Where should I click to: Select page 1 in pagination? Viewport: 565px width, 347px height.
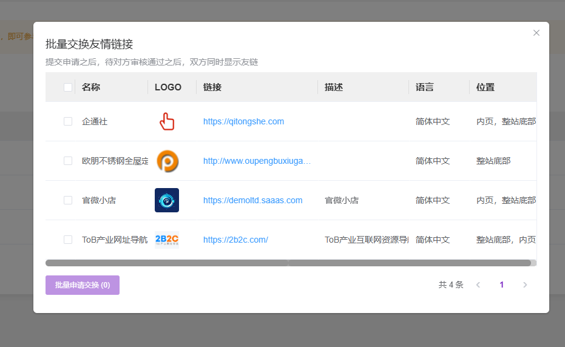[x=501, y=285]
